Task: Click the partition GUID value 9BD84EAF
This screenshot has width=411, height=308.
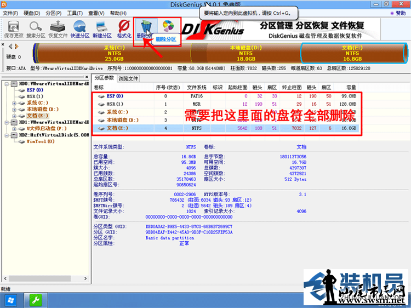Action: point(189,232)
